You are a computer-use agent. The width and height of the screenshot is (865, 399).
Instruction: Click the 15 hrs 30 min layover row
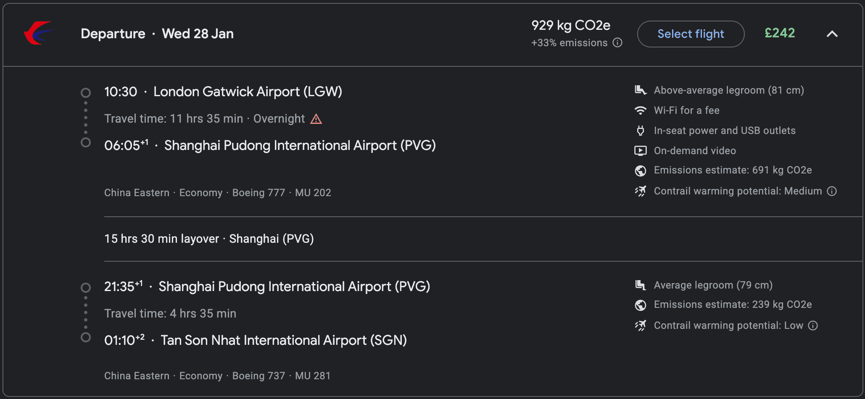point(209,239)
